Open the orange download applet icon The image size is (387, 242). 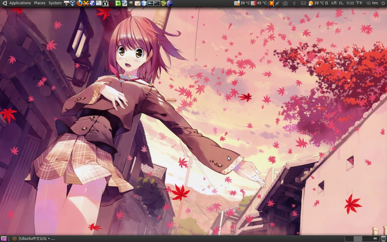click(x=272, y=3)
